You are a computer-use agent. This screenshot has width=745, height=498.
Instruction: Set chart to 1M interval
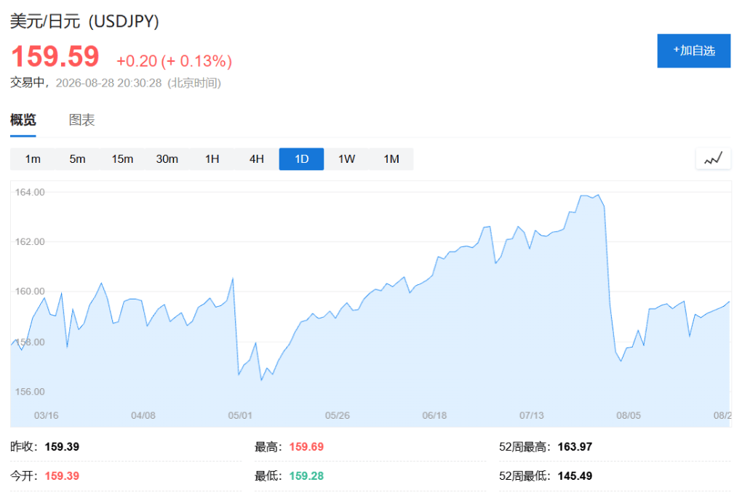(x=391, y=159)
